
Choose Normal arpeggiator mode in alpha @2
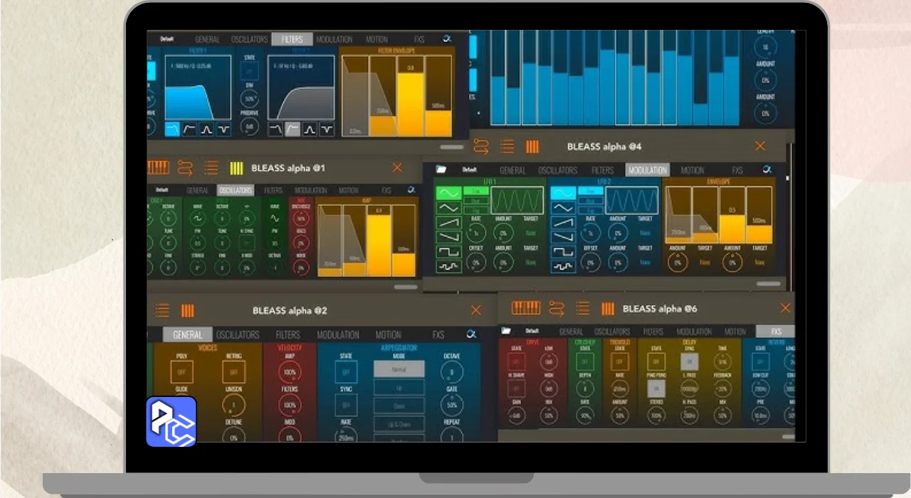399,369
